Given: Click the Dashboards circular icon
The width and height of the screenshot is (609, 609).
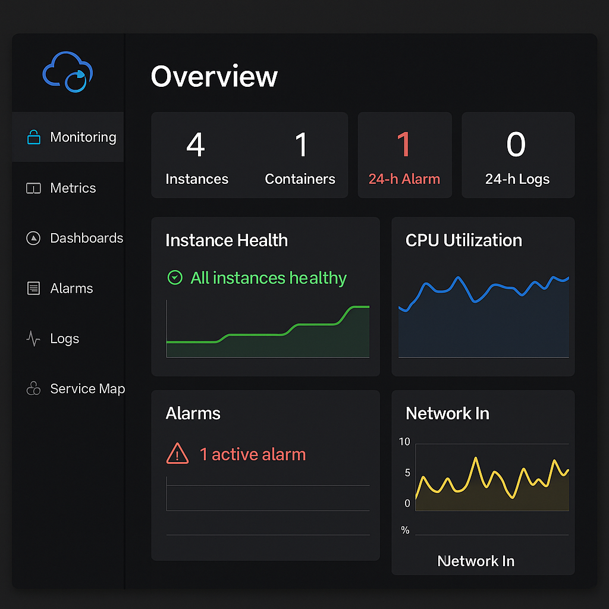Looking at the screenshot, I should click(33, 238).
